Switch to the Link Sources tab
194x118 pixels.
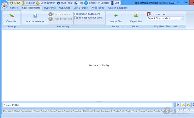click(x=81, y=8)
